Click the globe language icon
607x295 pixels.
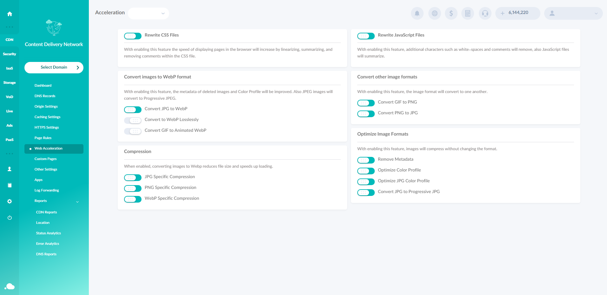pyautogui.click(x=434, y=13)
